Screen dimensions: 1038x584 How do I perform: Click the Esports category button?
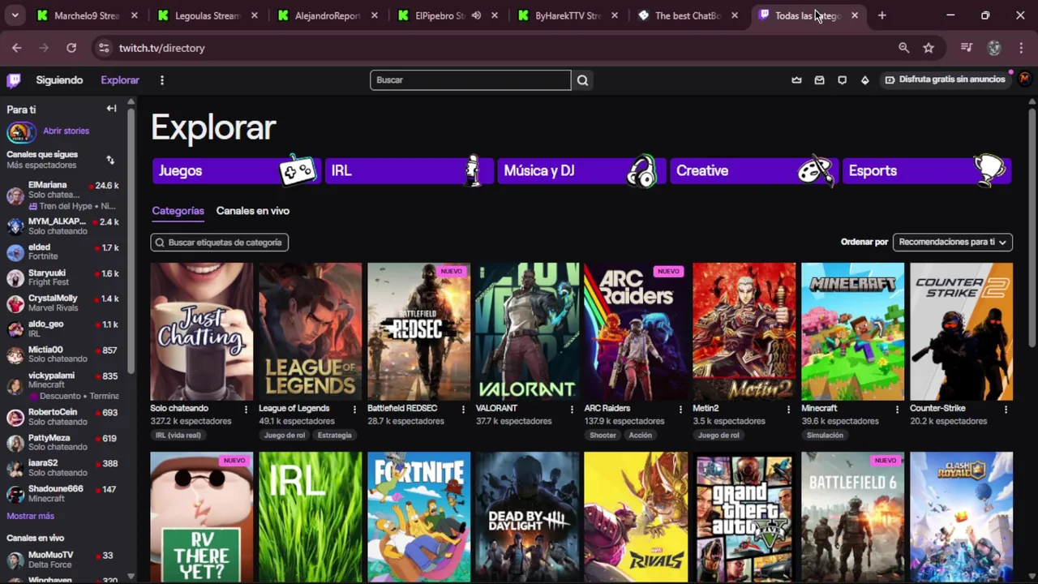click(927, 170)
